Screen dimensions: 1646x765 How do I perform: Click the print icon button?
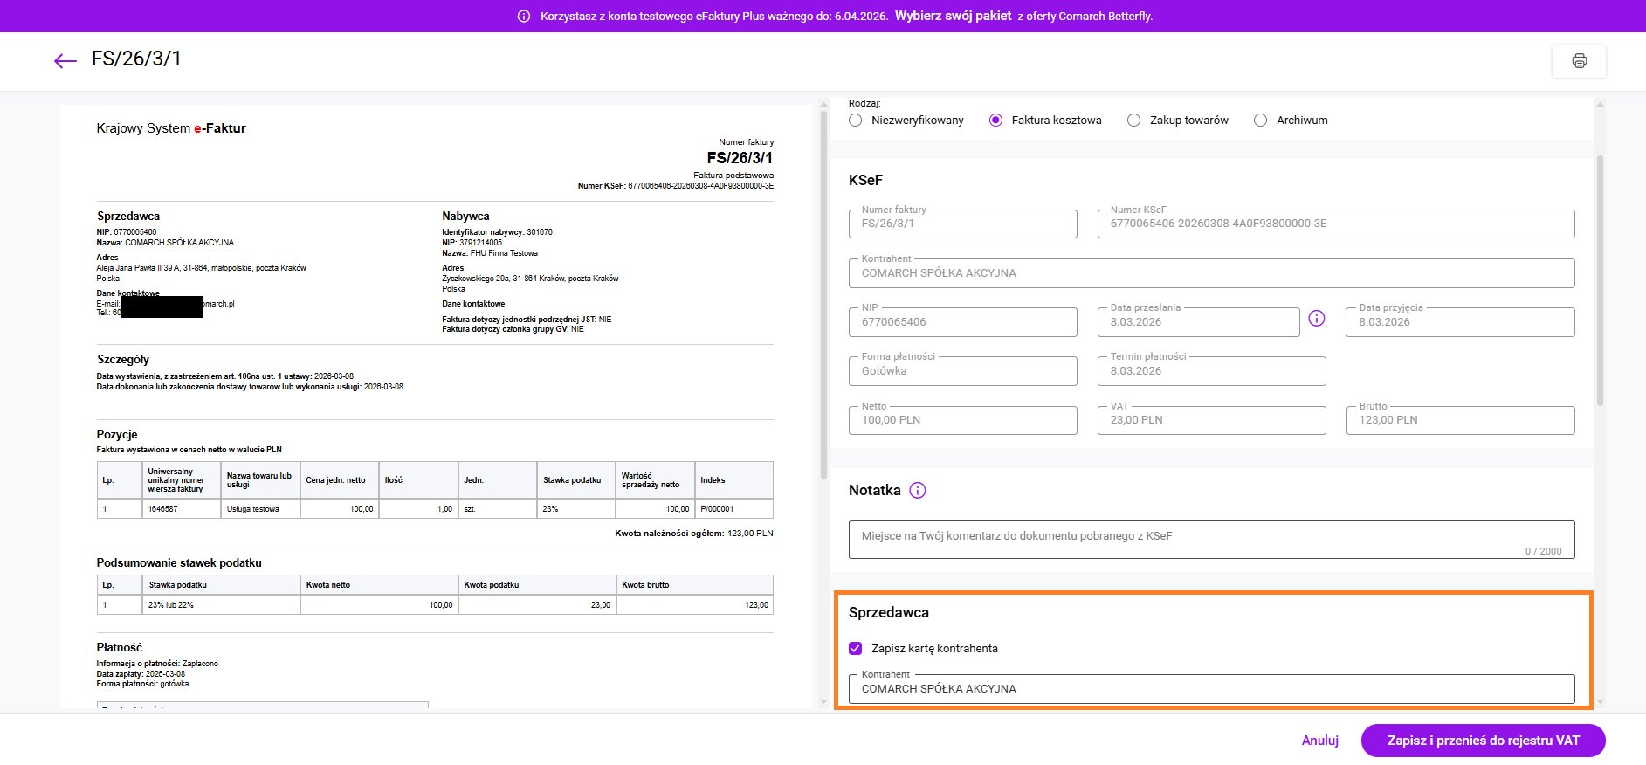1579,61
